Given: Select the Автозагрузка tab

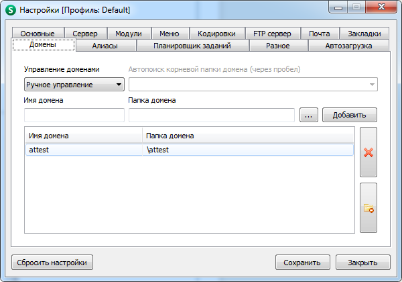Looking at the screenshot, I should pos(348,46).
